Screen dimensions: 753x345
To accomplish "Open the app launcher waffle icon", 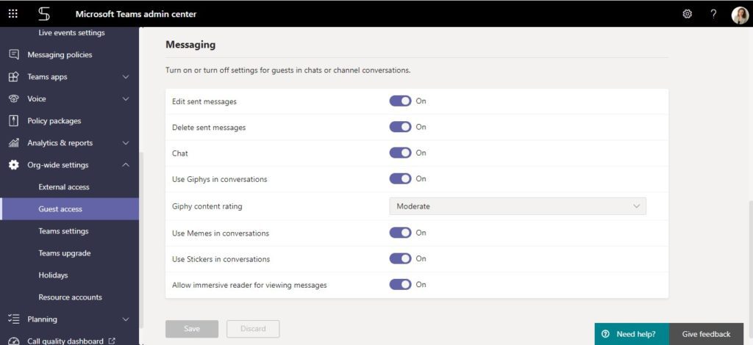I will (13, 14).
